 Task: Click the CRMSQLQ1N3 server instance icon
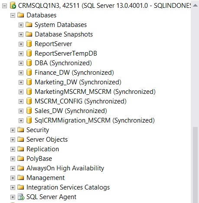tap(13, 6)
